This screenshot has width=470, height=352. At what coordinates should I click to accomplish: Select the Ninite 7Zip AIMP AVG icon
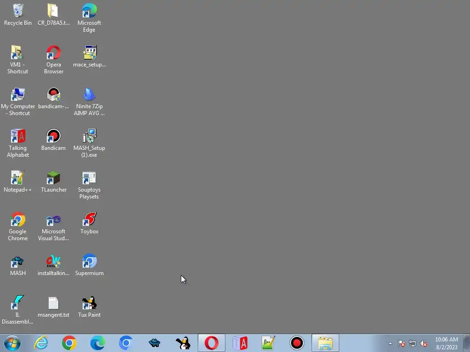89,101
